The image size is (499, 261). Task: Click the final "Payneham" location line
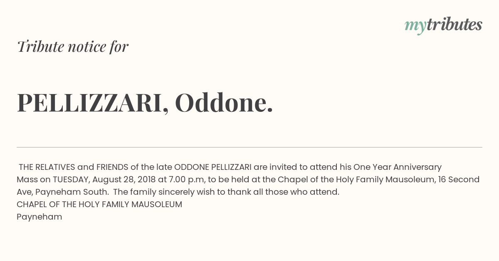[x=40, y=217]
